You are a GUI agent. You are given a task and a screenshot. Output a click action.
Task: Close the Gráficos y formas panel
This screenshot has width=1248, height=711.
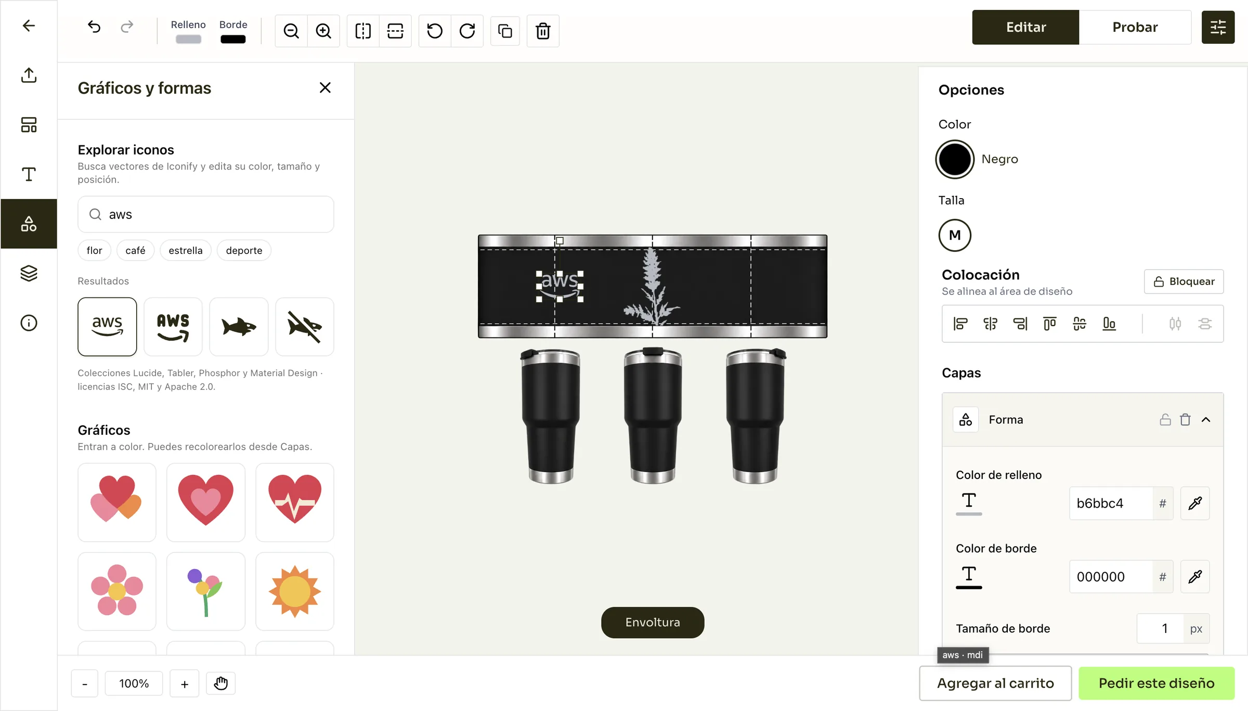tap(325, 88)
